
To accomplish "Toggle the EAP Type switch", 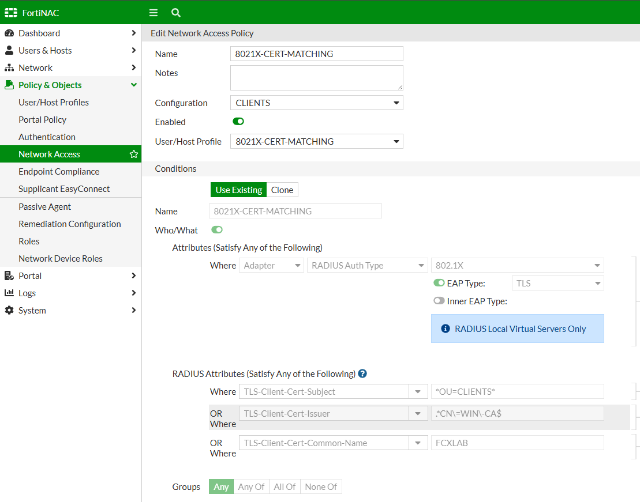I will coord(439,282).
